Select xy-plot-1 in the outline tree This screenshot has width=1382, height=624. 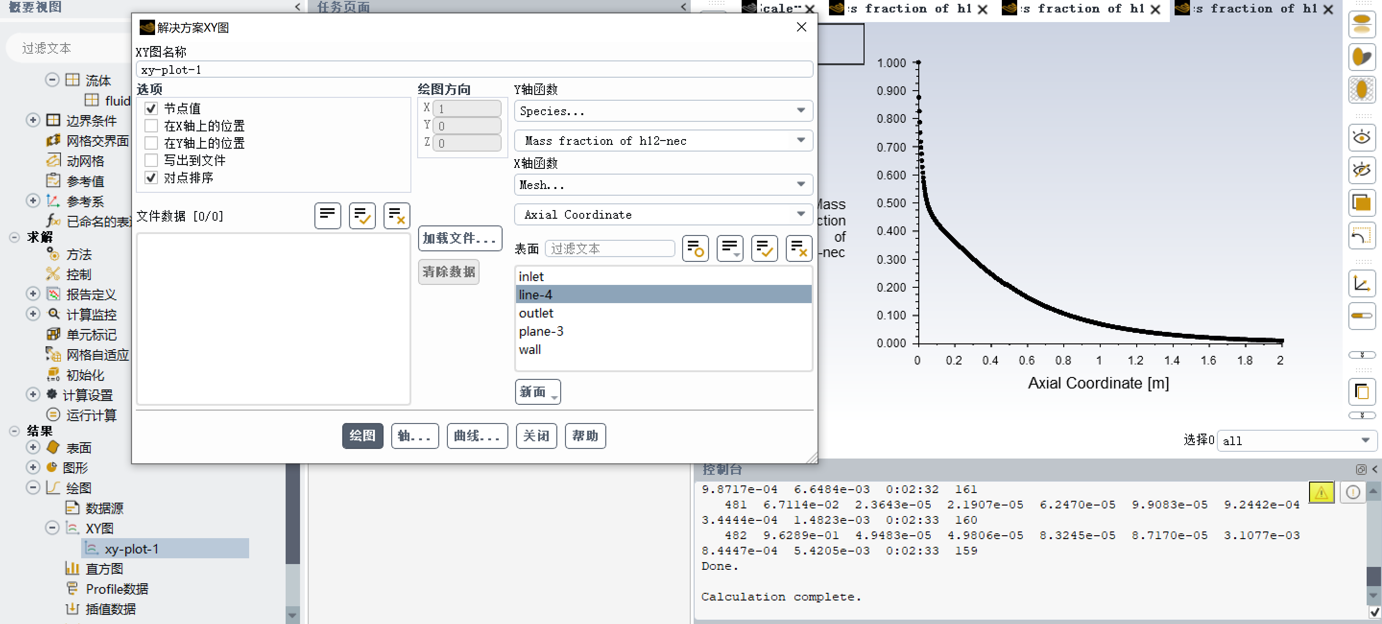click(132, 548)
